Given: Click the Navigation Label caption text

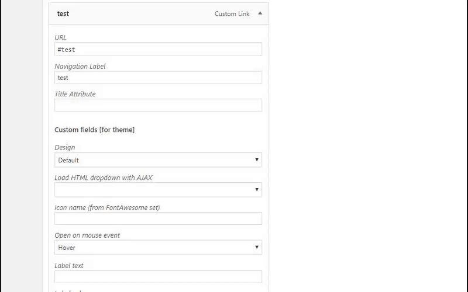Looking at the screenshot, I should [80, 67].
